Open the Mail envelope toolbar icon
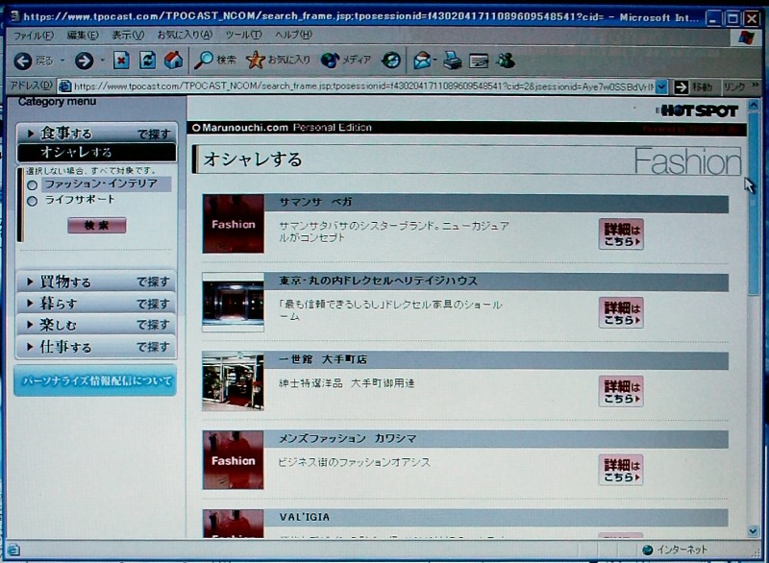769x563 pixels. click(x=421, y=61)
